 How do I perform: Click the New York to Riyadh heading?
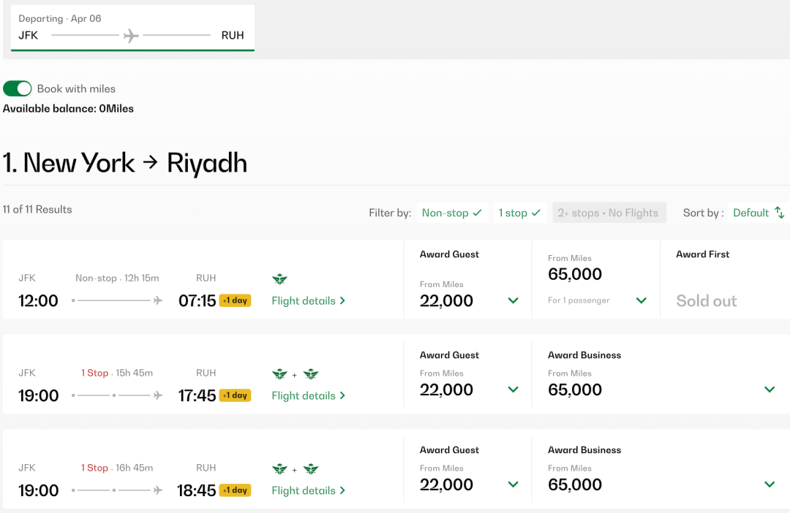coord(125,163)
